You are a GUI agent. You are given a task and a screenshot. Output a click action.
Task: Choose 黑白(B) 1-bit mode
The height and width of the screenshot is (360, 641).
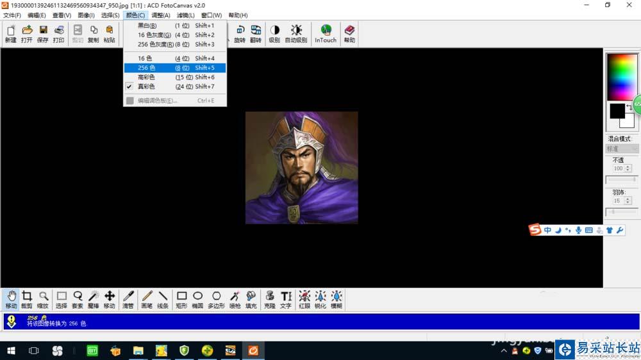pos(175,26)
